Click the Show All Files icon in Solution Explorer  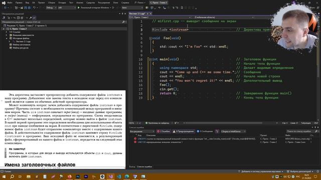click(22, 18)
